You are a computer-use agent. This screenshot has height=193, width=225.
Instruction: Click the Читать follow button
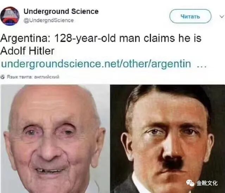click(190, 16)
